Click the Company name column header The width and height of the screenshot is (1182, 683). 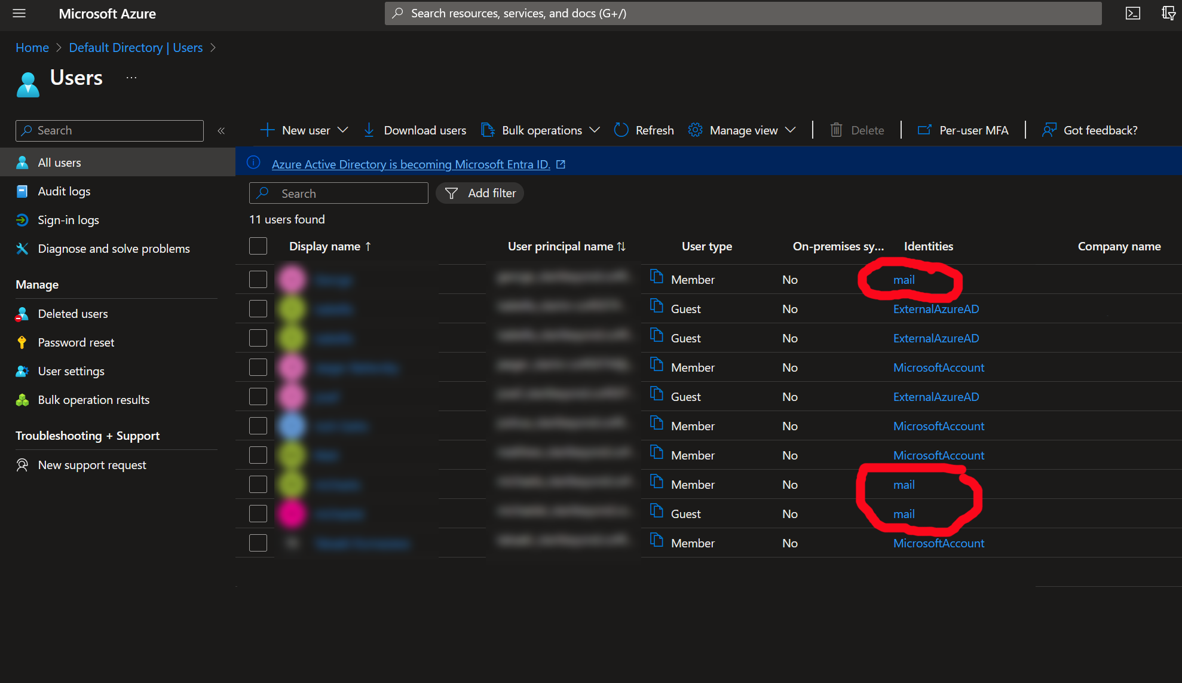(1119, 246)
